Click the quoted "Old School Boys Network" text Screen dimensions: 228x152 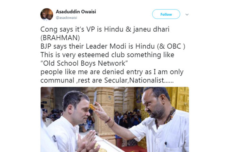coord(84,63)
